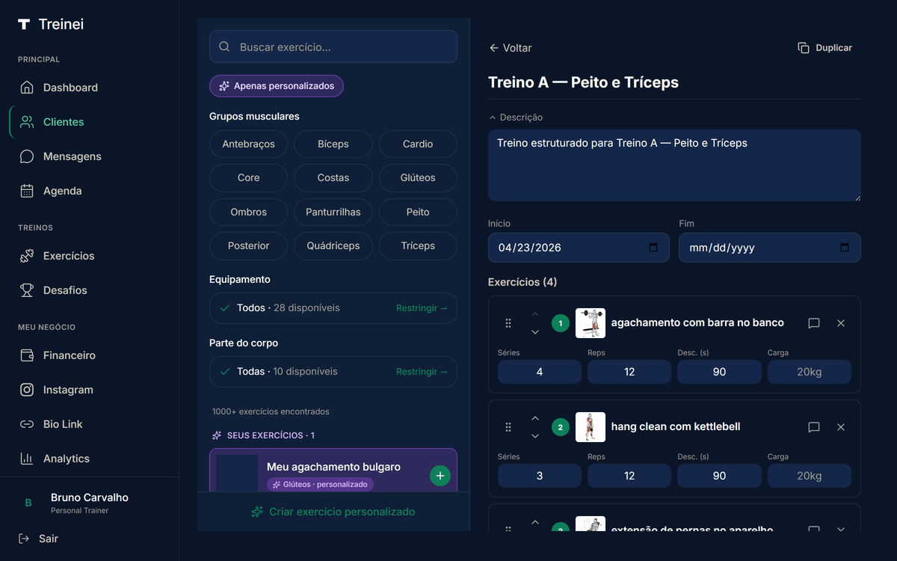Toggle the Ombros filter chip
The height and width of the screenshot is (561, 897).
coord(248,212)
